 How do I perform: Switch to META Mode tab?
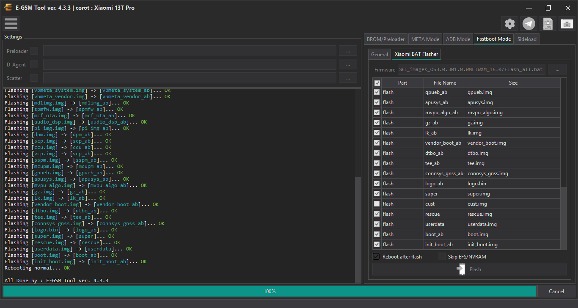425,39
